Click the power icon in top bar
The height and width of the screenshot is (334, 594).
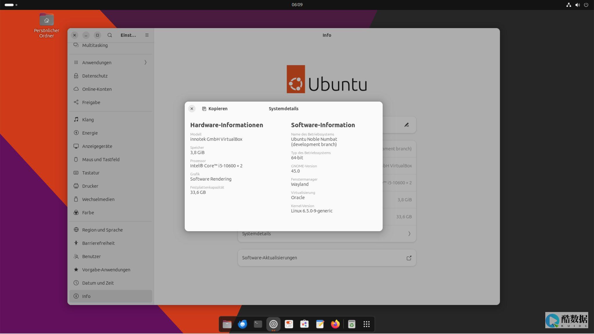pos(586,5)
